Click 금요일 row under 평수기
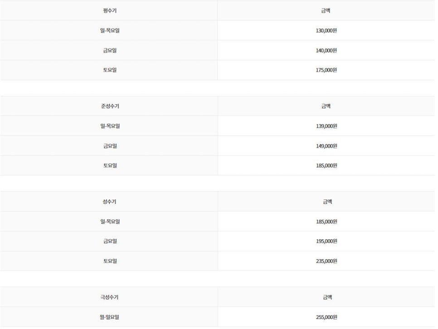Screen dimensions: 438x329 click(x=110, y=50)
